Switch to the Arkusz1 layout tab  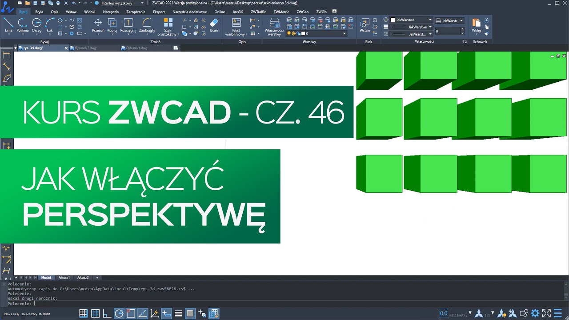tap(64, 277)
